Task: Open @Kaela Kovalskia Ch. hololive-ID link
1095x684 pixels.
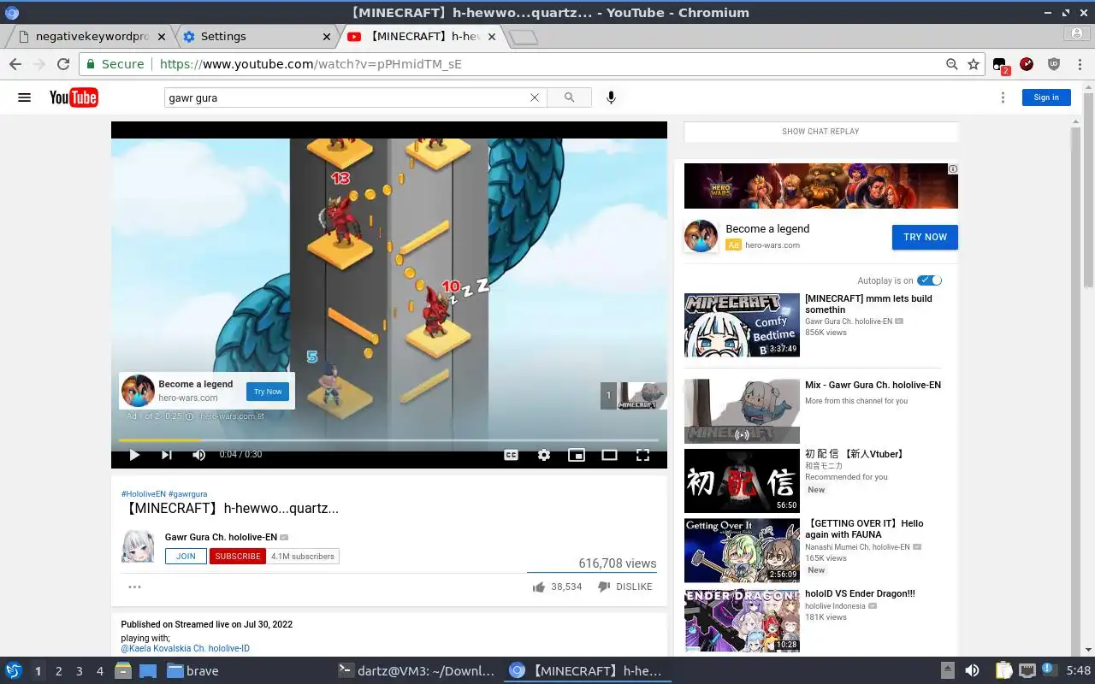Action: coord(186,648)
